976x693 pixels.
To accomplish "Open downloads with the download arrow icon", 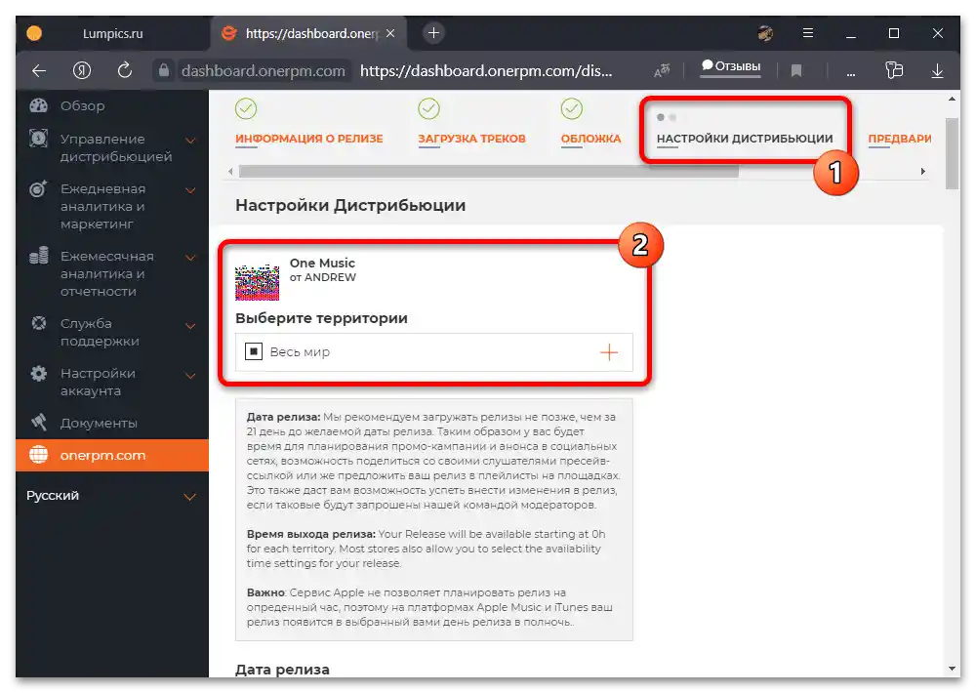I will 937,71.
